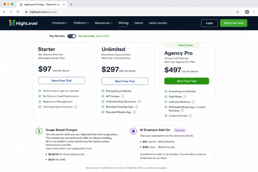Click '$49 /month – Billed Monthly' text
The height and width of the screenshot is (172, 258).
[x=158, y=142]
